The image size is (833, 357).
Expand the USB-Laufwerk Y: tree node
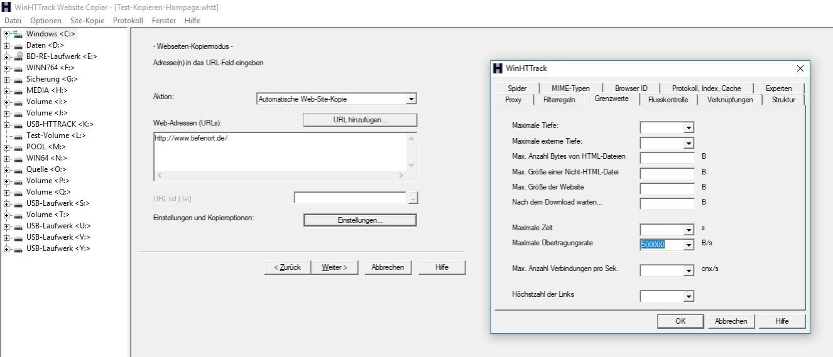click(x=6, y=248)
